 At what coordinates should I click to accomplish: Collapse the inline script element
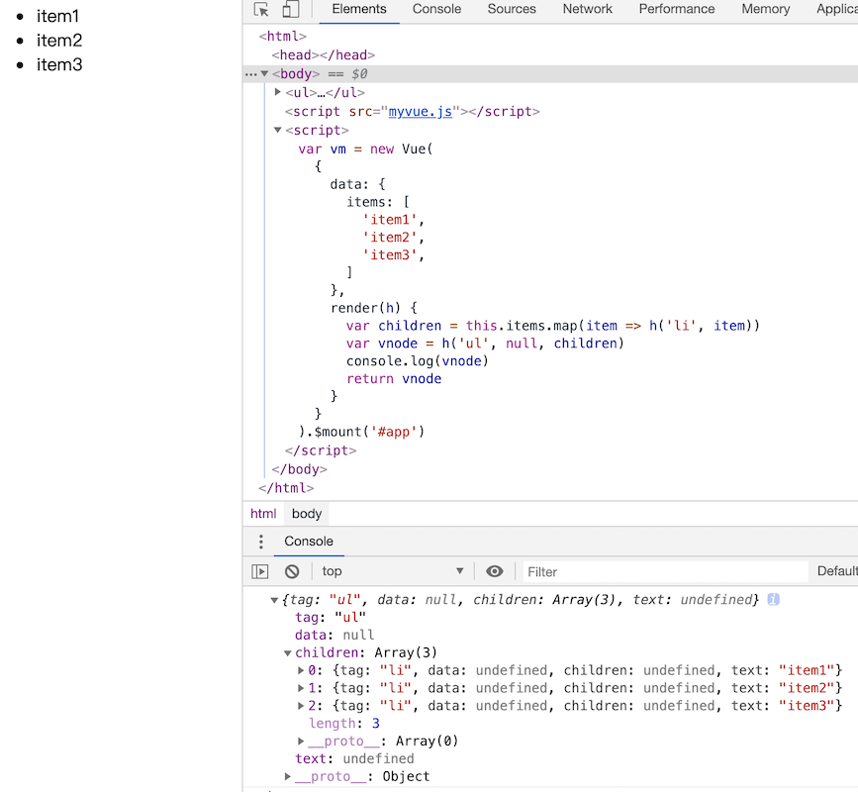coord(278,131)
